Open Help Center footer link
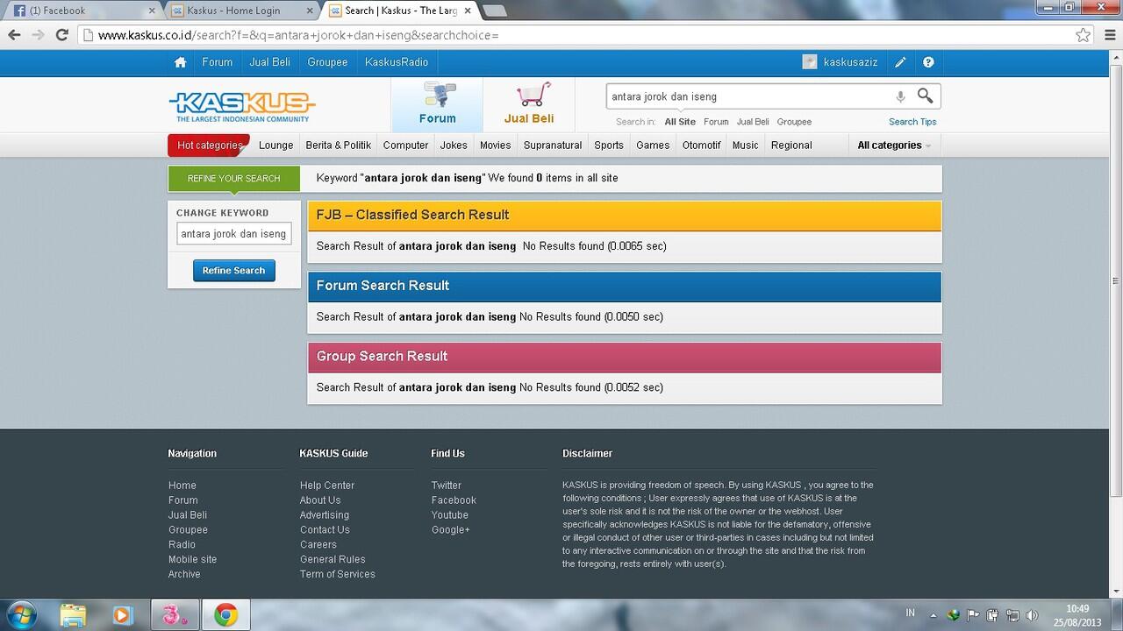The height and width of the screenshot is (631, 1123). (x=327, y=486)
